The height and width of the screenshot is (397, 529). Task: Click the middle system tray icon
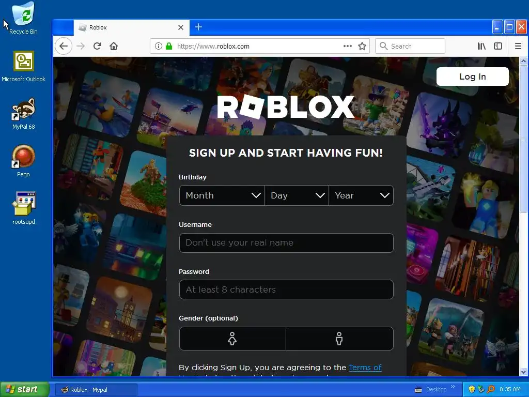coord(481,389)
